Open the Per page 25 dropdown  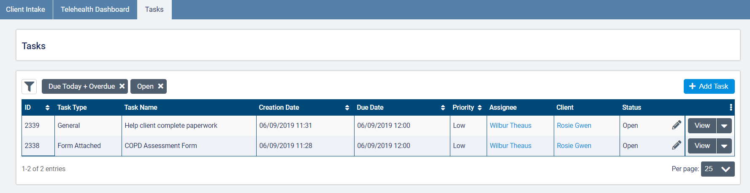click(x=718, y=169)
